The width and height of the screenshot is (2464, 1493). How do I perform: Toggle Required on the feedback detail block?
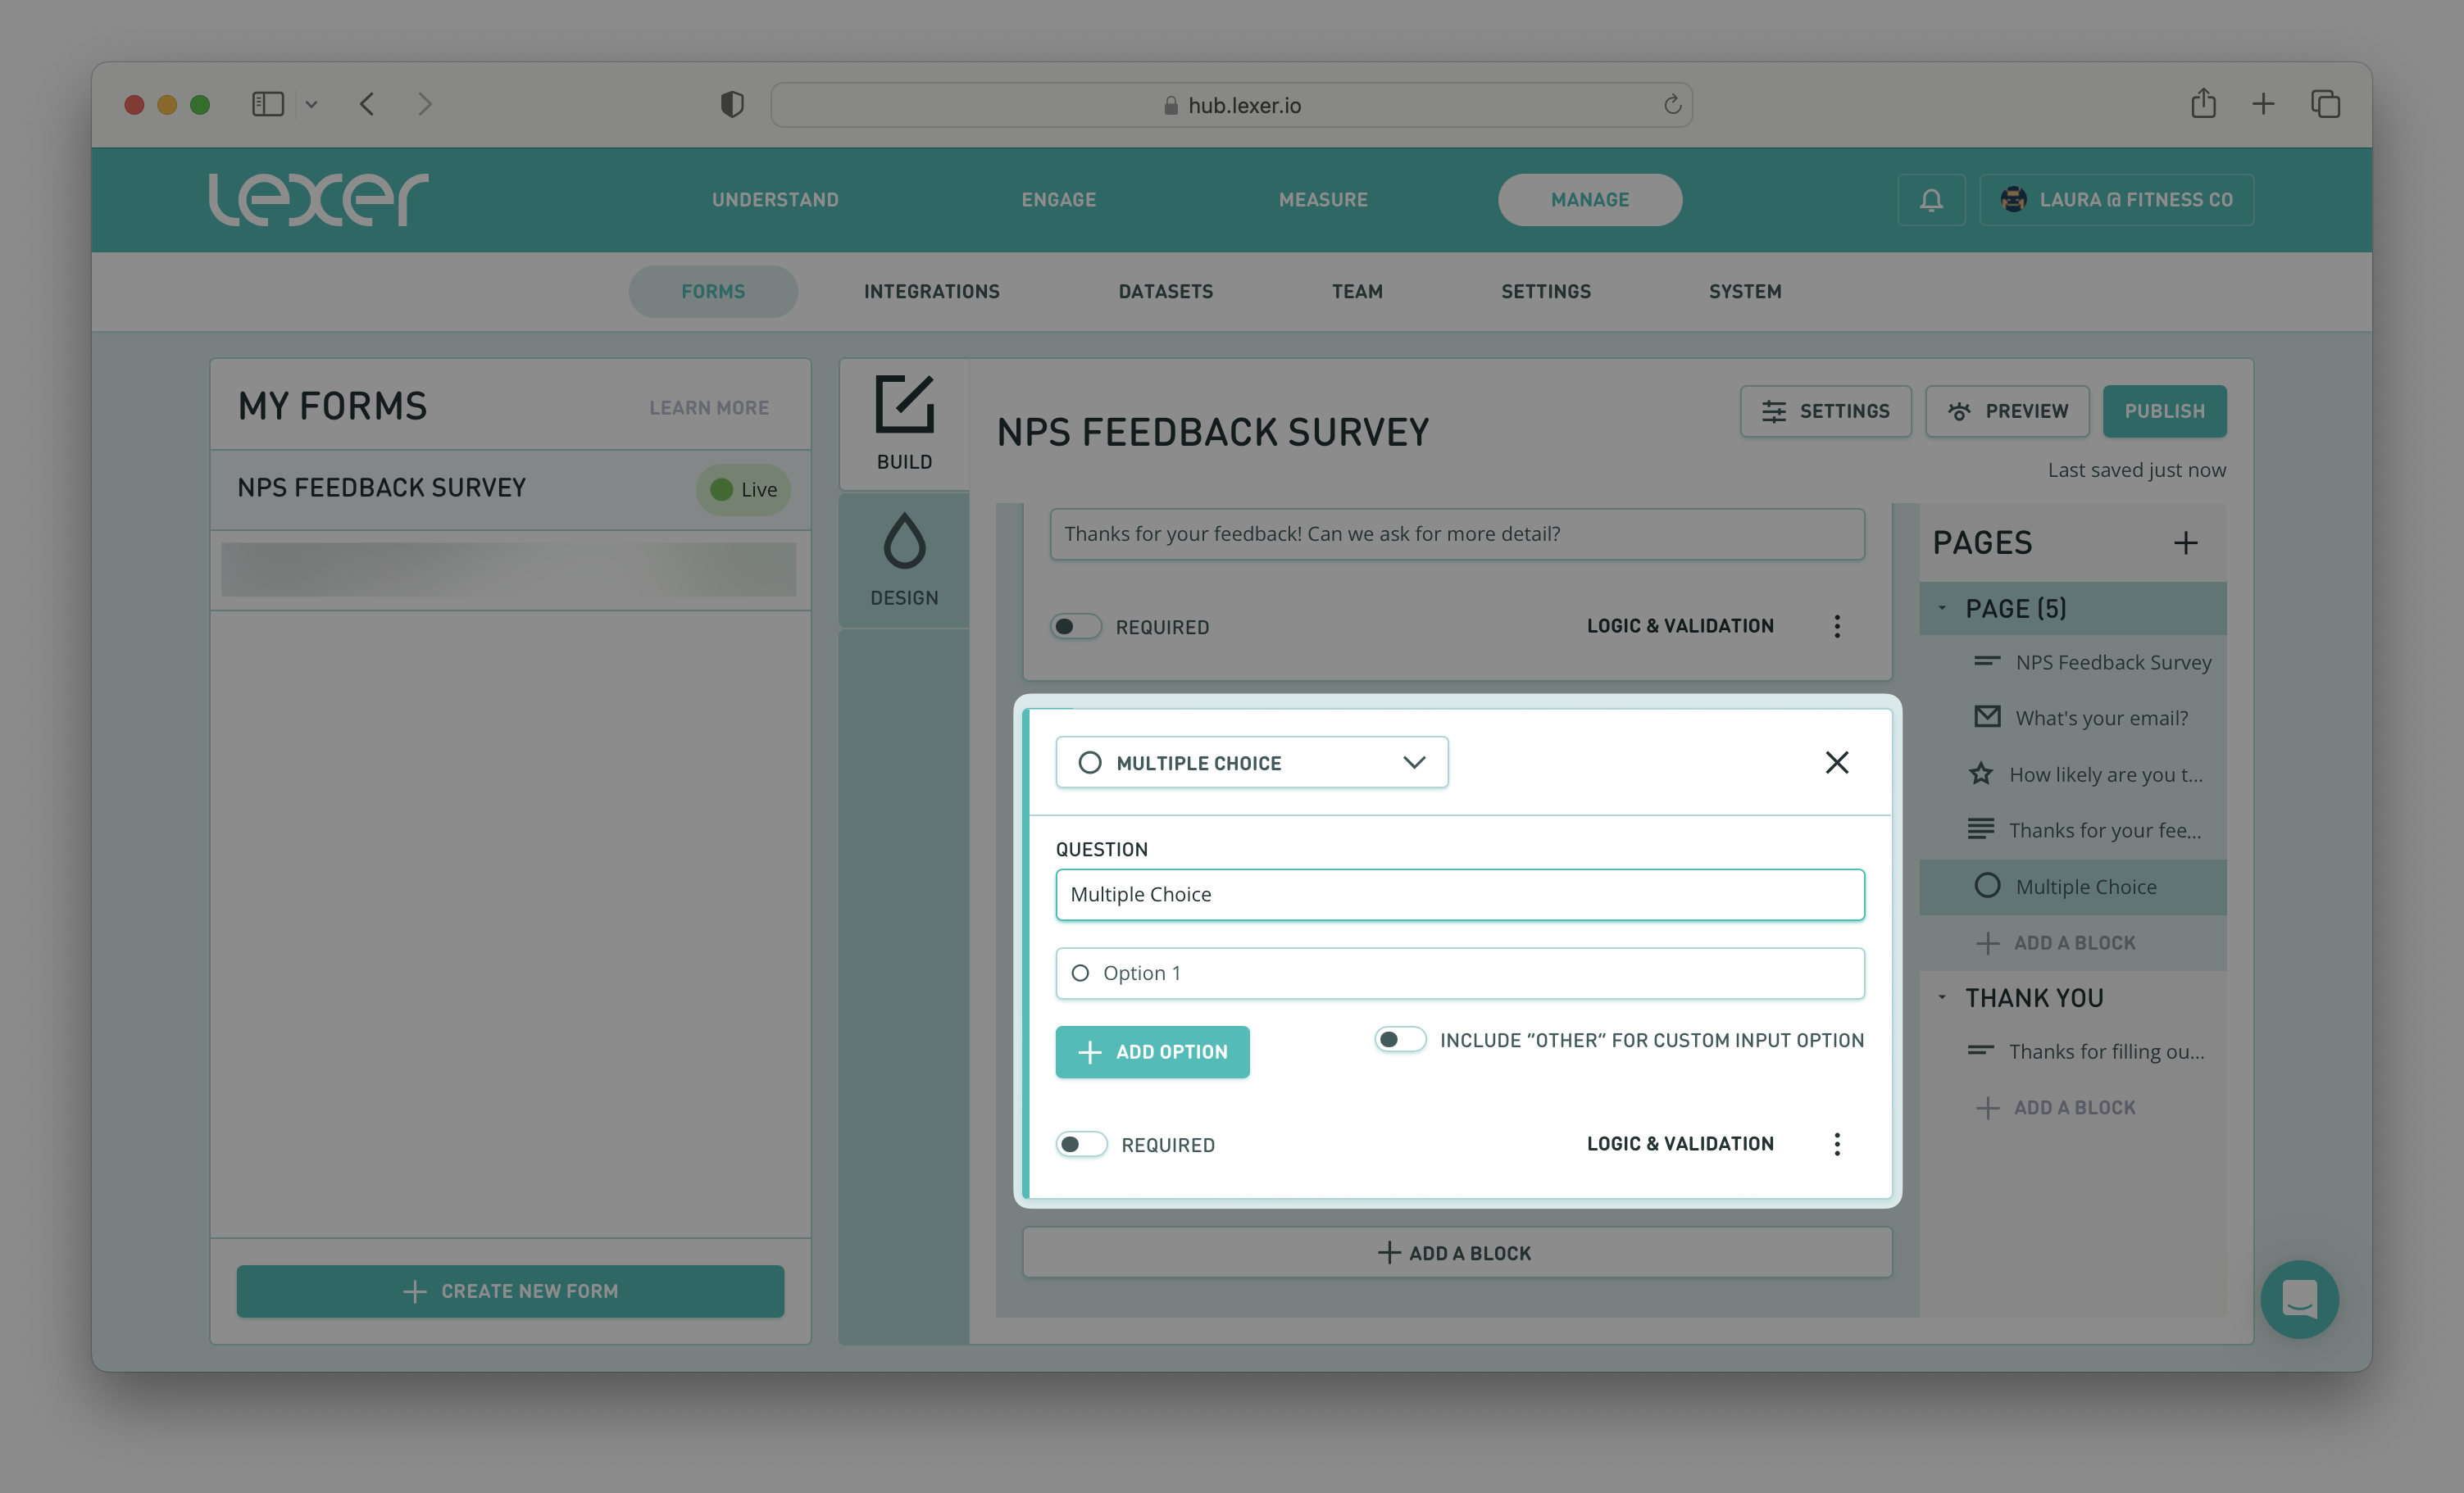point(1075,626)
